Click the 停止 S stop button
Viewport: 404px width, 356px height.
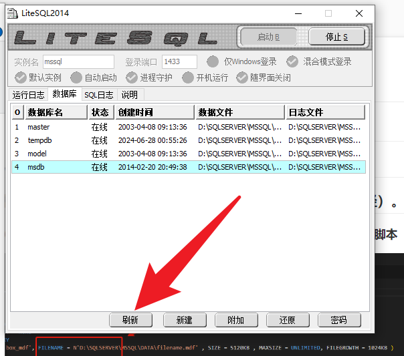336,37
